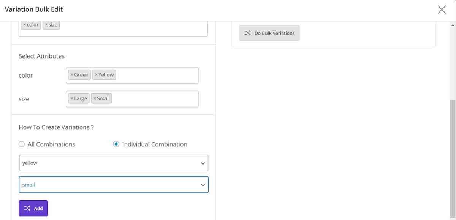Open the yellow color dropdown
456x220 pixels.
click(x=113, y=163)
